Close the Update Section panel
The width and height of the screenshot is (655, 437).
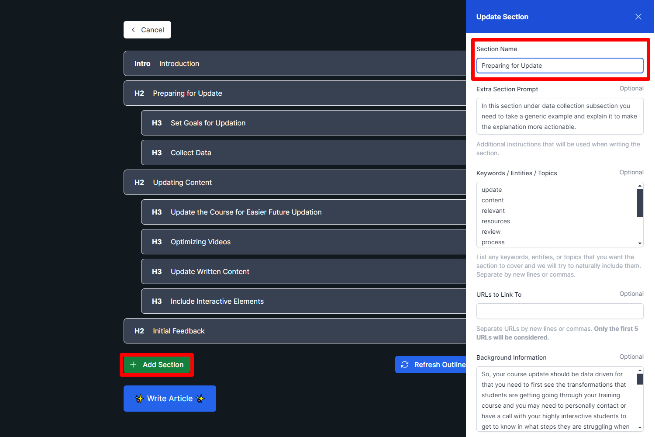(638, 17)
